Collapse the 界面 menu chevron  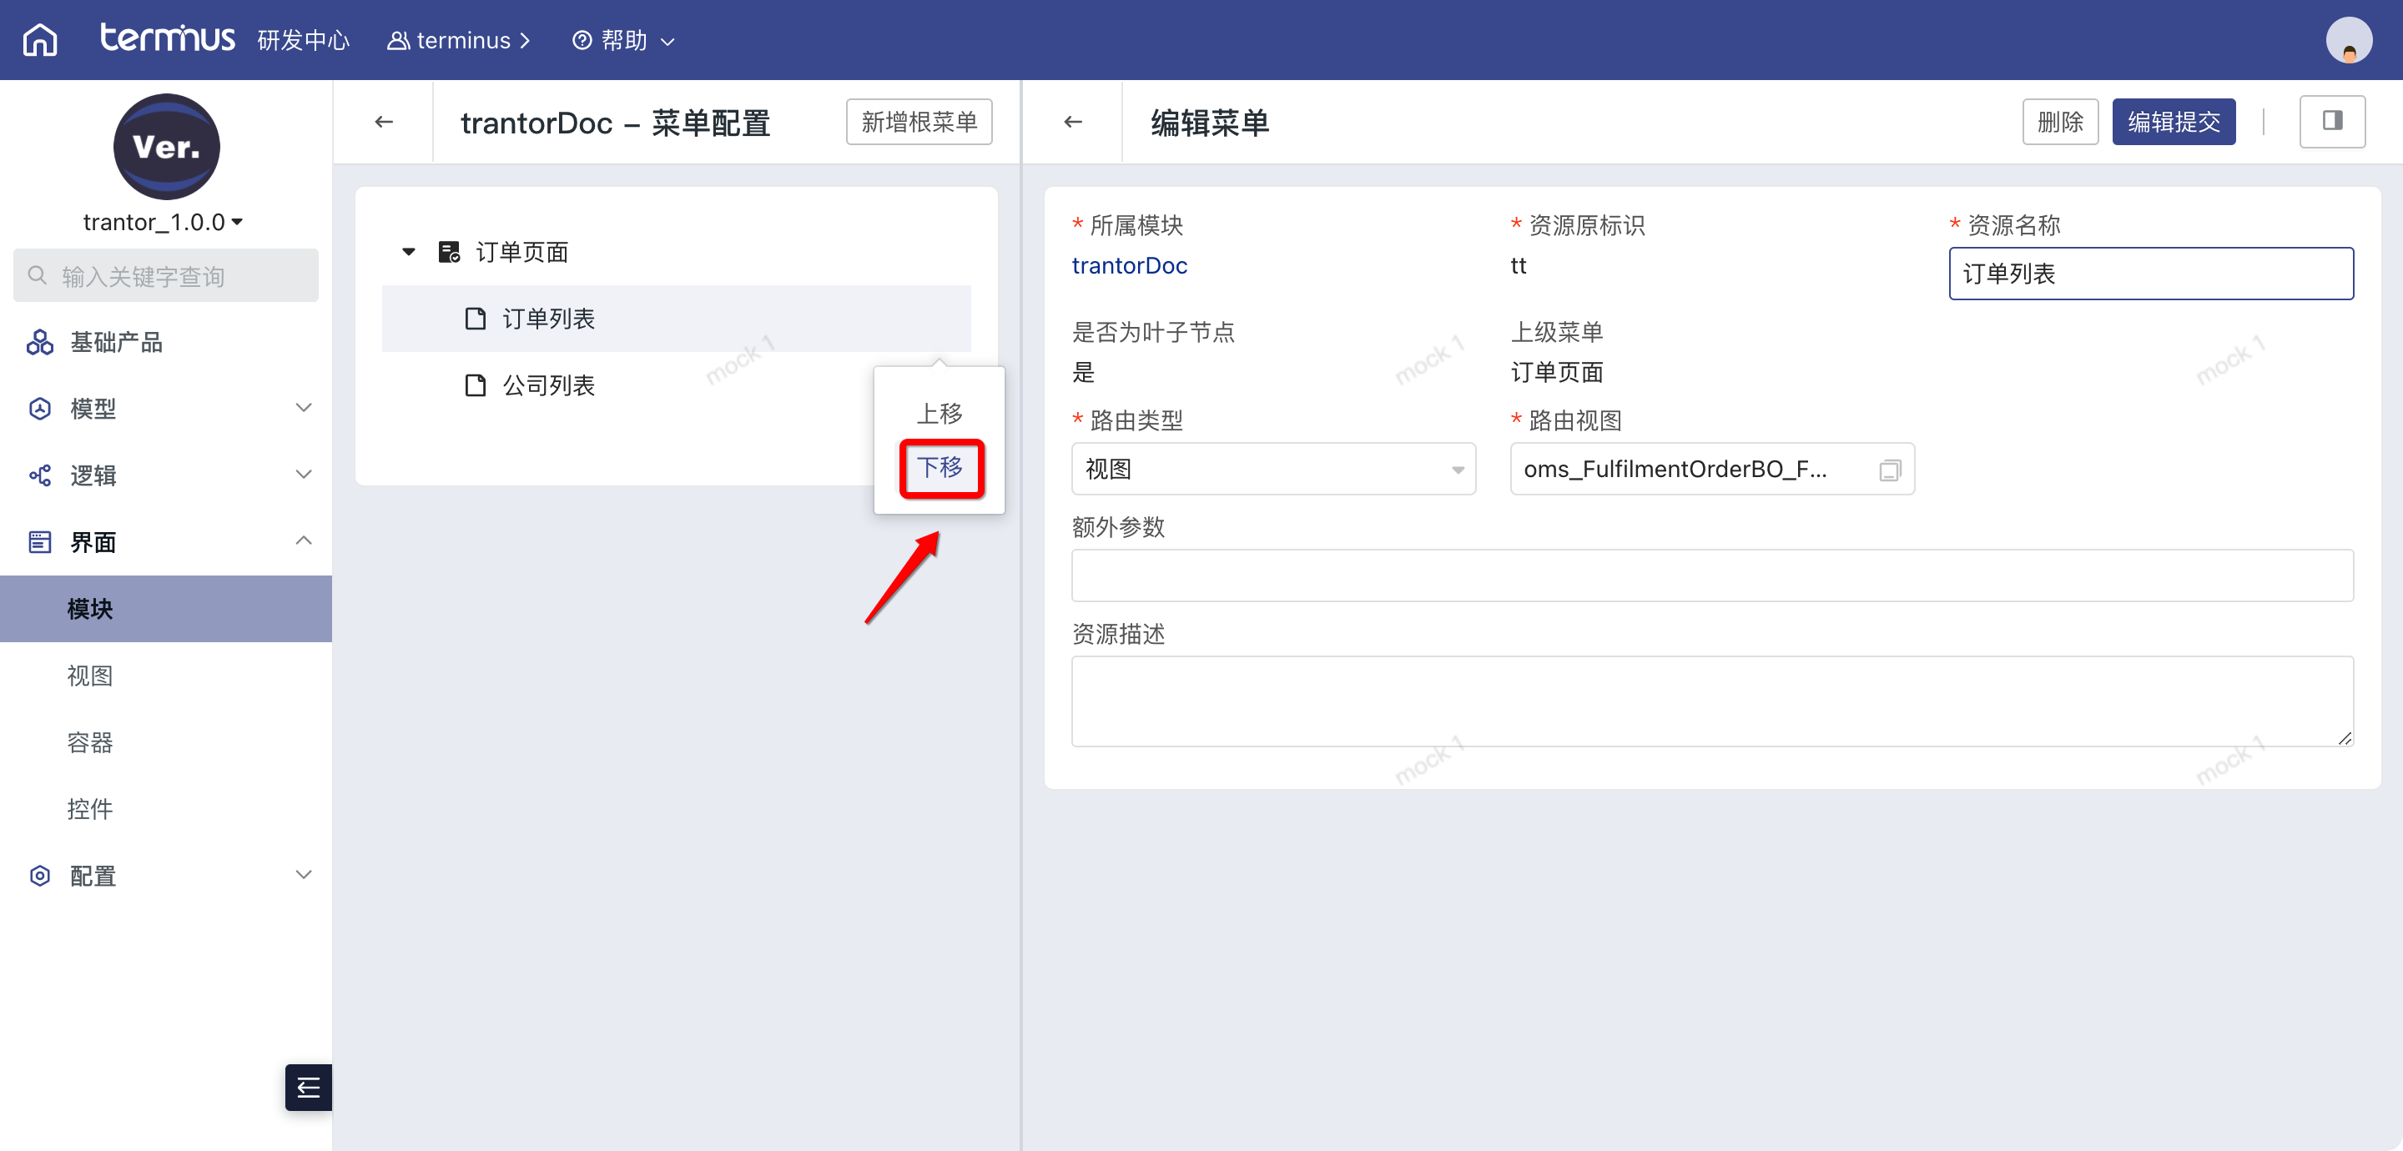click(303, 541)
